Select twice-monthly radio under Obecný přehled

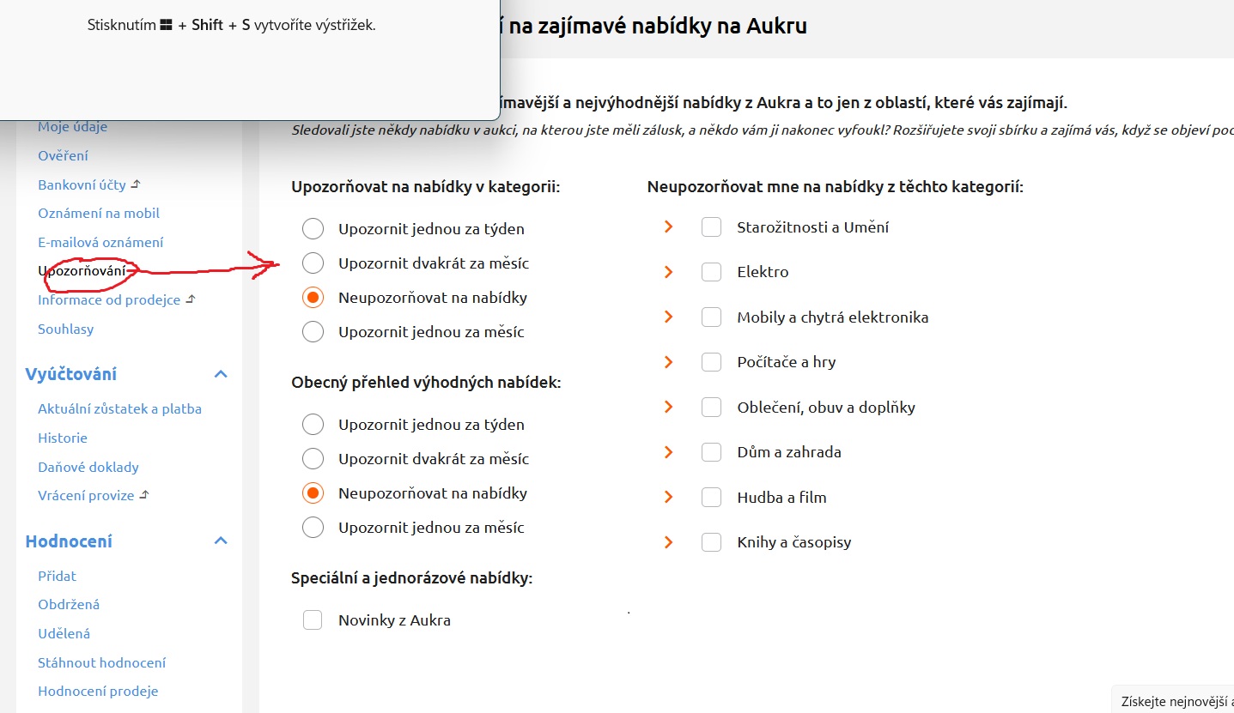click(313, 459)
